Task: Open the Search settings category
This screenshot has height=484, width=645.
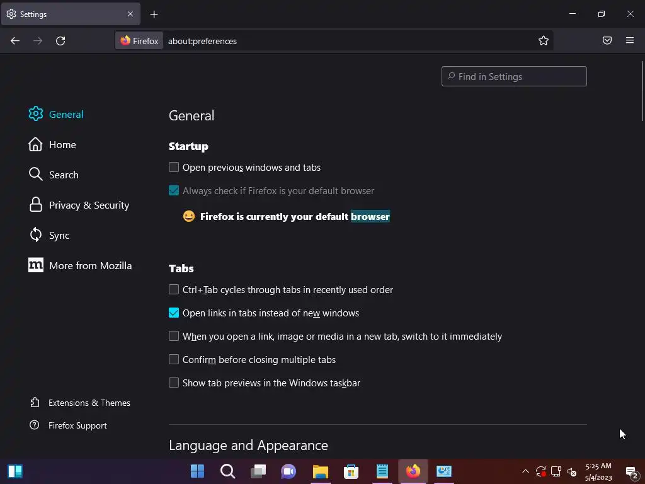Action: 54,175
